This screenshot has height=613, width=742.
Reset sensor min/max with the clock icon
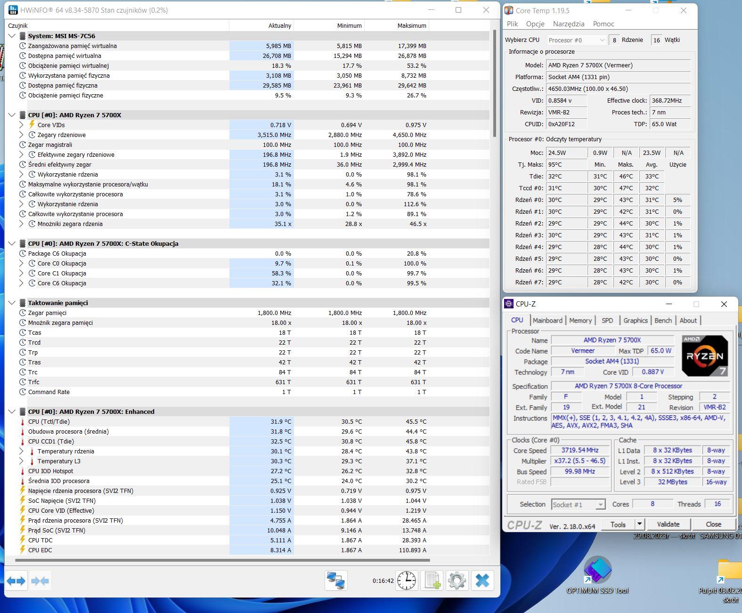pos(406,581)
